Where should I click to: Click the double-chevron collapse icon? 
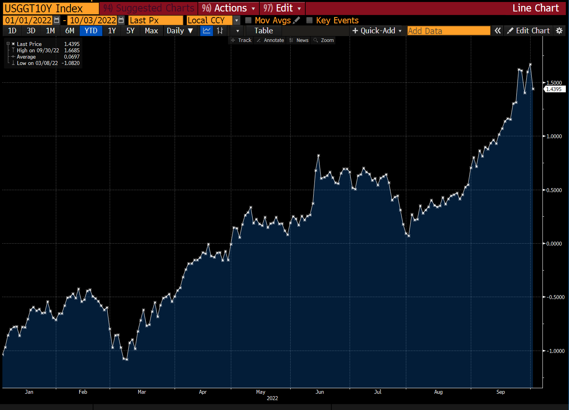[498, 31]
